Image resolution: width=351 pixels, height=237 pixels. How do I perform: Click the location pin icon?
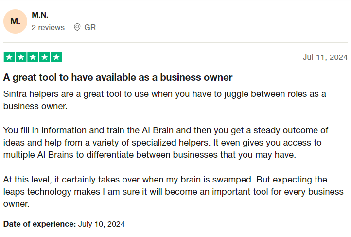[77, 27]
